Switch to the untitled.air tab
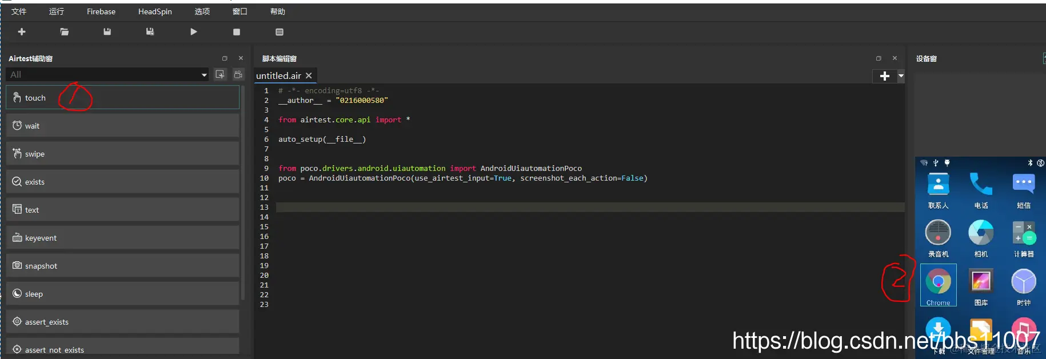 coord(278,75)
